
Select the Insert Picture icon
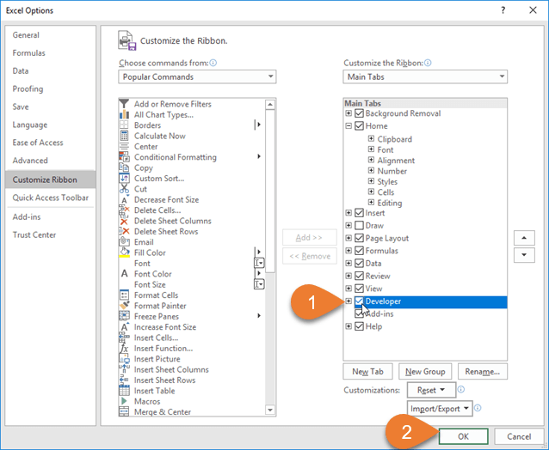coord(125,359)
